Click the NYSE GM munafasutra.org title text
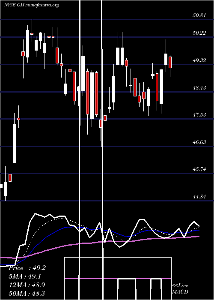The height and width of the screenshot is (300, 214). coord(31,5)
